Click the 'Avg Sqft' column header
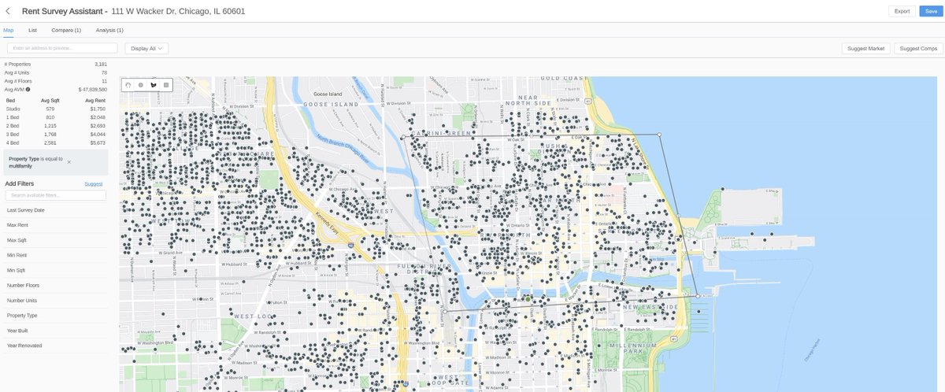945x392 pixels. (50, 101)
